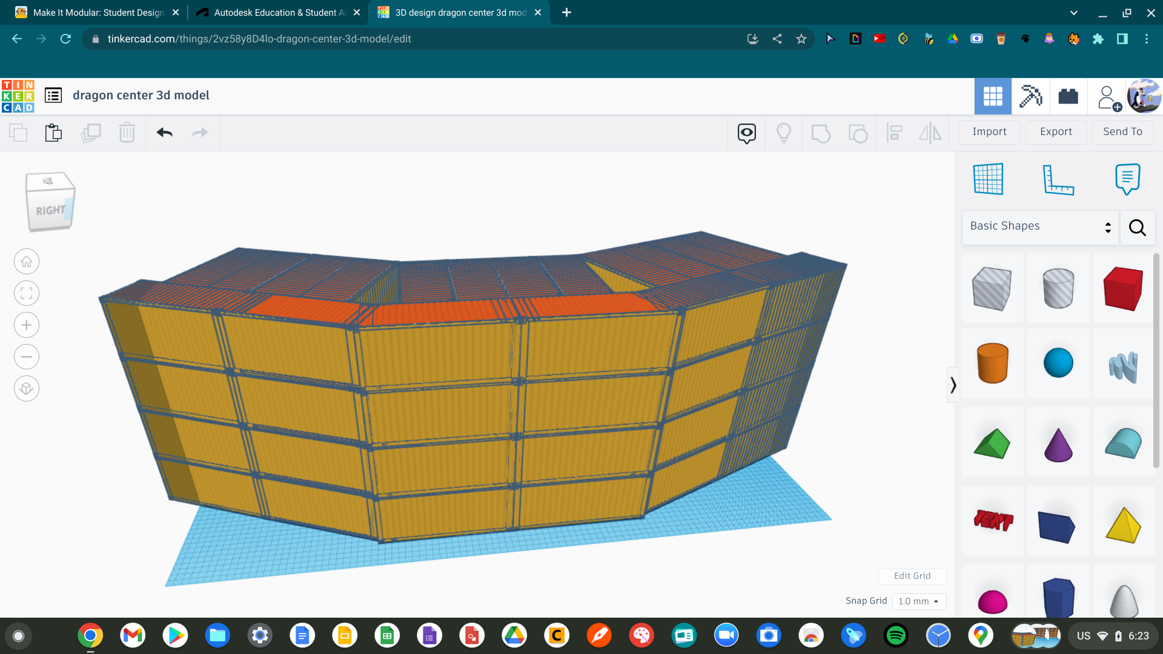Click the undo arrow icon
Screen dimensions: 1163x654
(165, 133)
